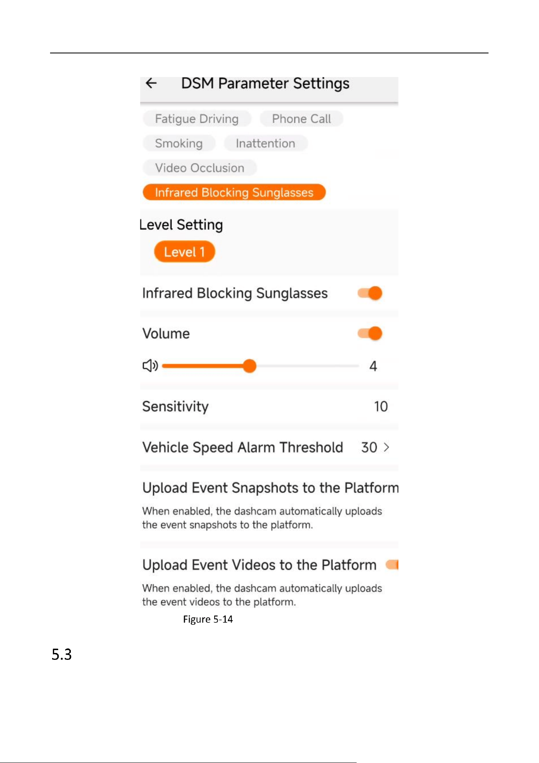Viewport: 539px width, 763px height.
Task: Select the Phone Call tab
Action: coord(302,119)
